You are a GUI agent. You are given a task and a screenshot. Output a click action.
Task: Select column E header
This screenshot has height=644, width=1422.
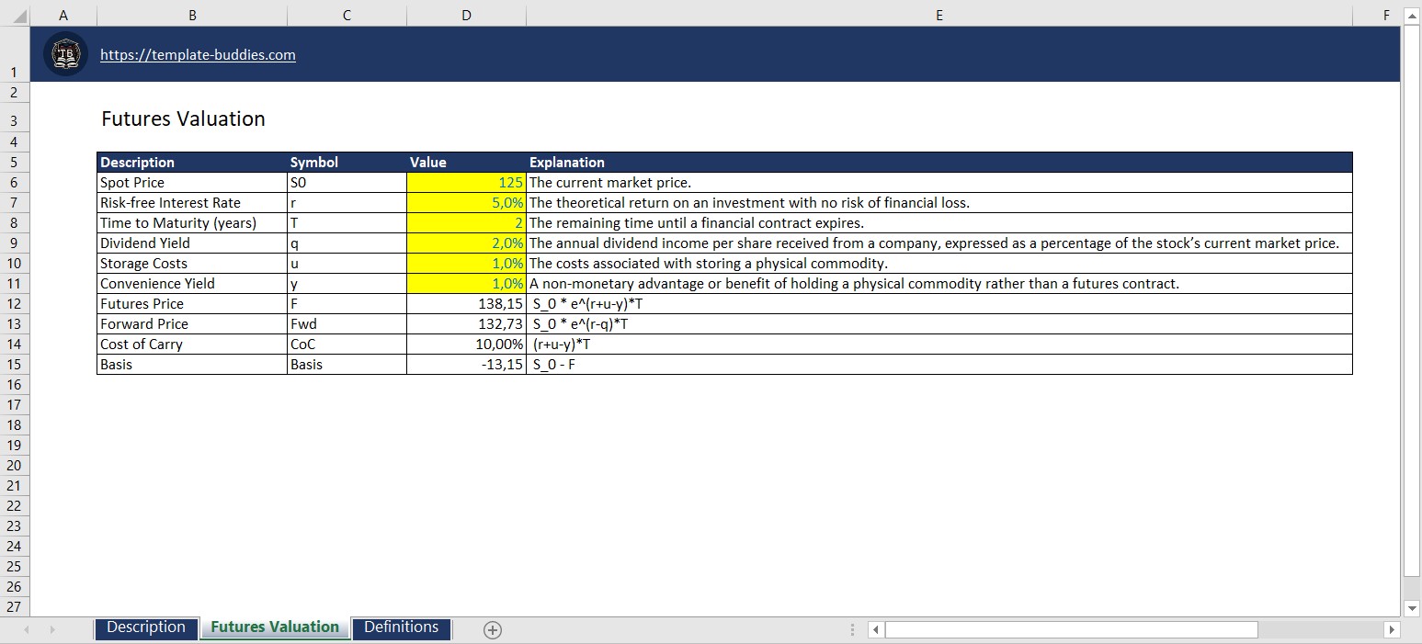pyautogui.click(x=939, y=15)
